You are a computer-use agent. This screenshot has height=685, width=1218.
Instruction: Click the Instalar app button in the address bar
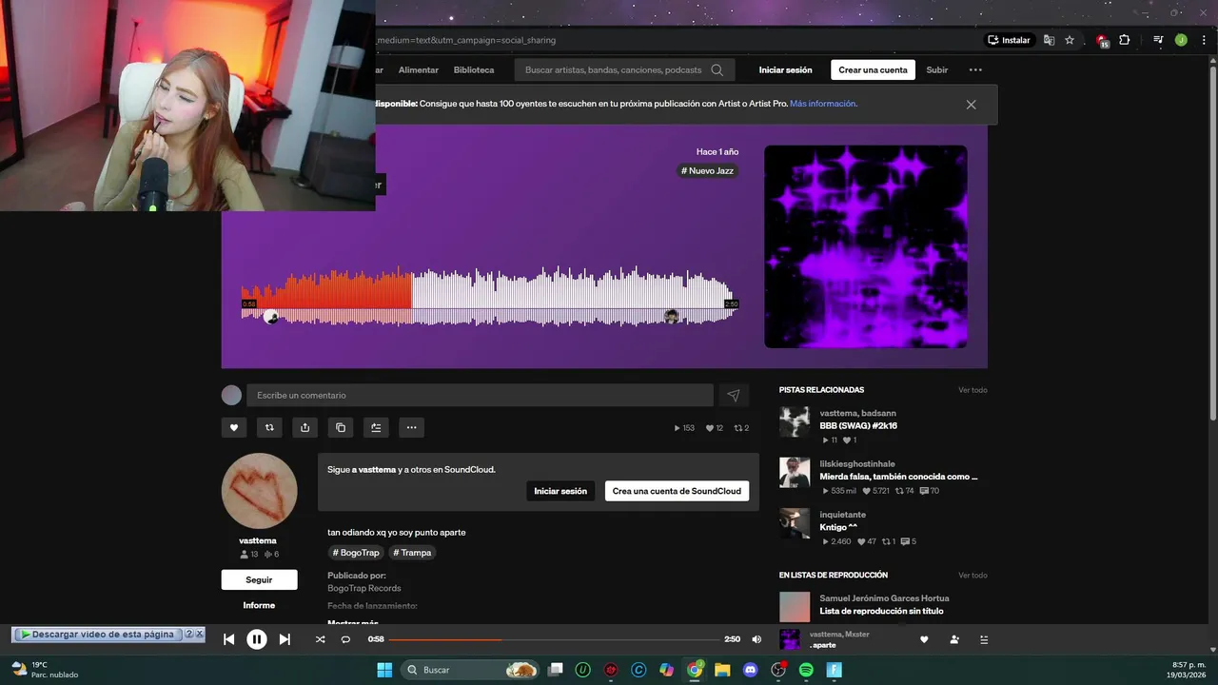click(x=1010, y=40)
